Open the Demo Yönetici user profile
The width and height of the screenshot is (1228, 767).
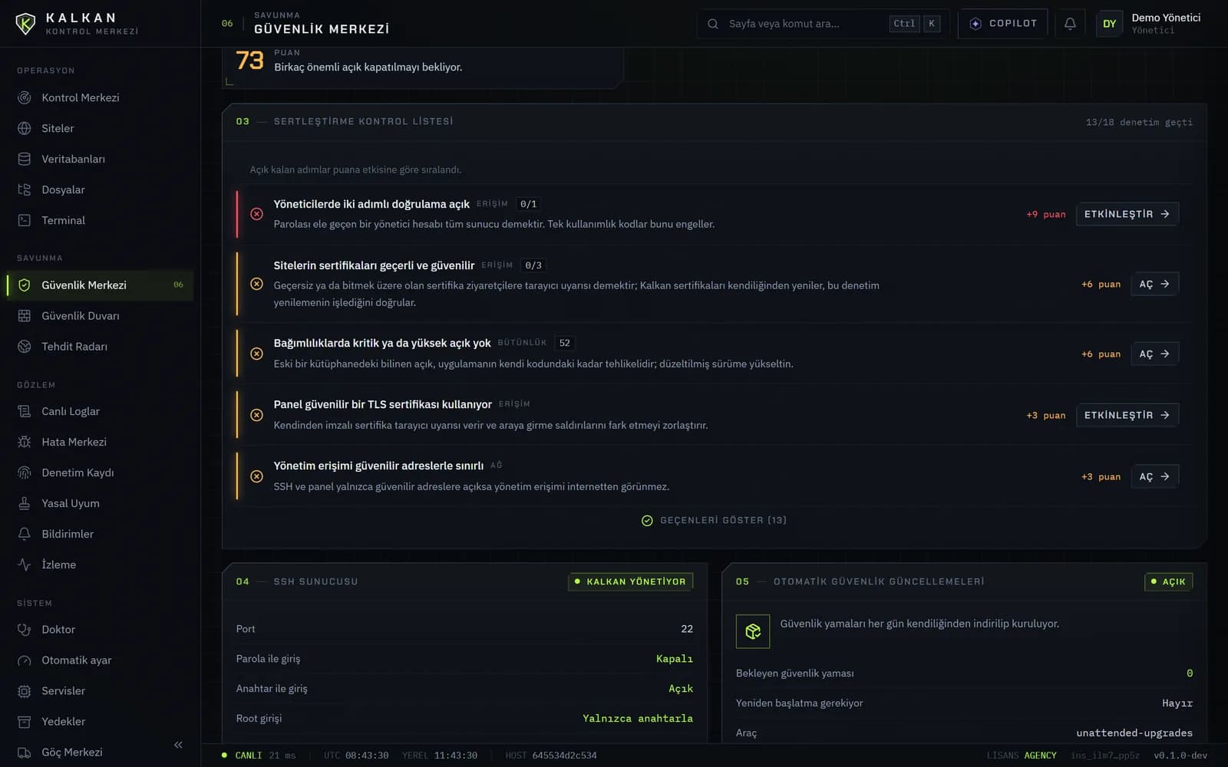click(x=1149, y=24)
